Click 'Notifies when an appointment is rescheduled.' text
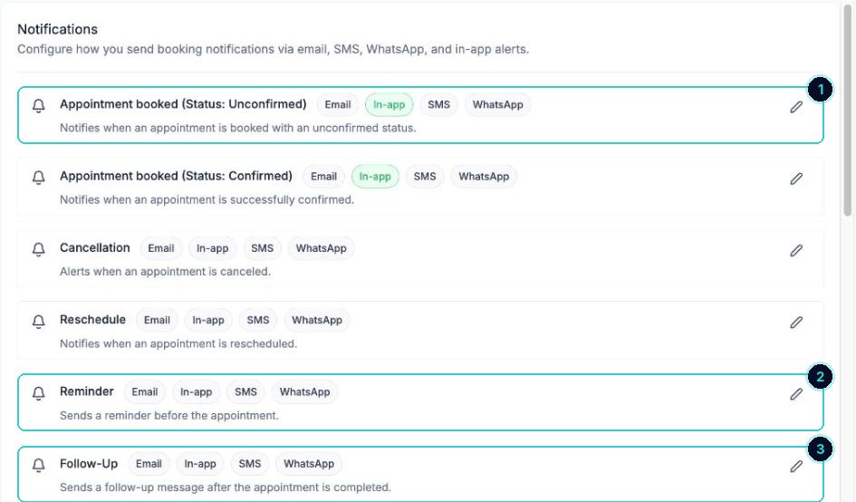This screenshot has width=856, height=502. [x=178, y=343]
